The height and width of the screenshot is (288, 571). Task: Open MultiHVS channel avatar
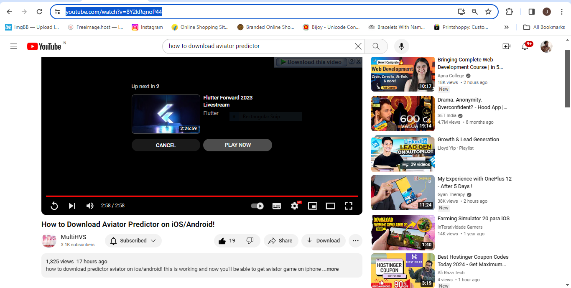(49, 241)
